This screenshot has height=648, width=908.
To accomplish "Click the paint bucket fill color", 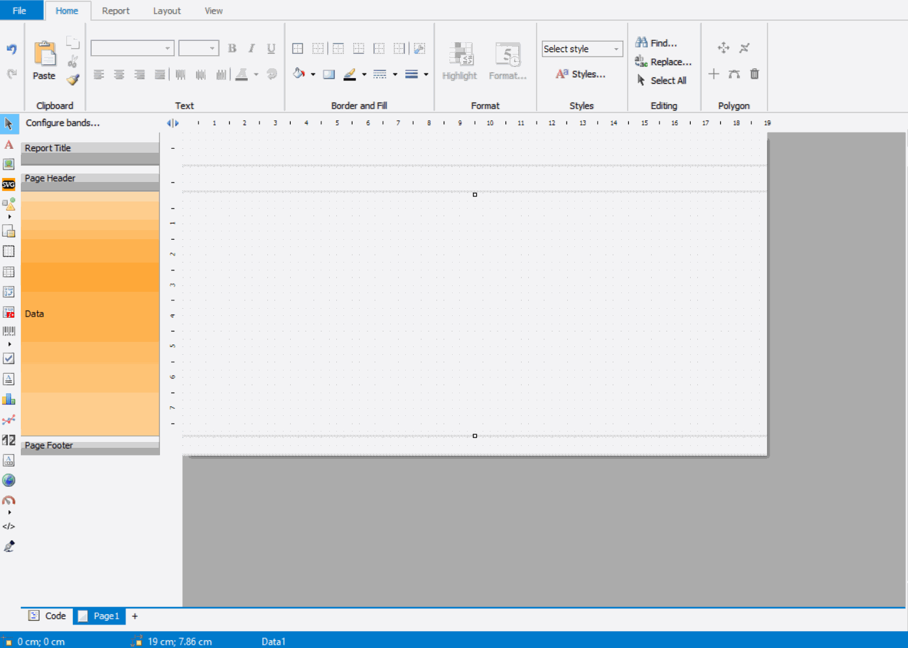I will tap(299, 74).
